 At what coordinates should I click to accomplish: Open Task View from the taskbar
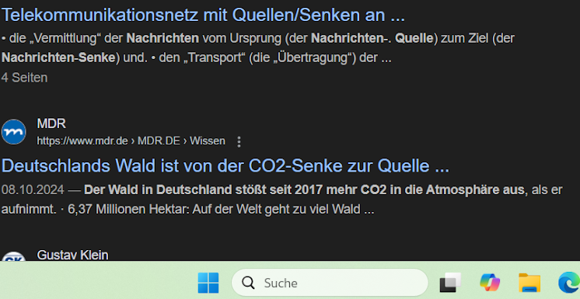[450, 283]
